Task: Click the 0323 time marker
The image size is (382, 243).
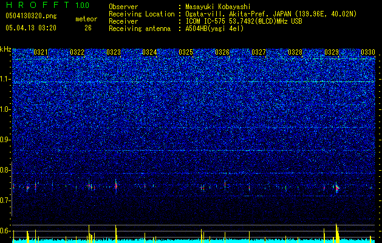Action: click(x=114, y=52)
